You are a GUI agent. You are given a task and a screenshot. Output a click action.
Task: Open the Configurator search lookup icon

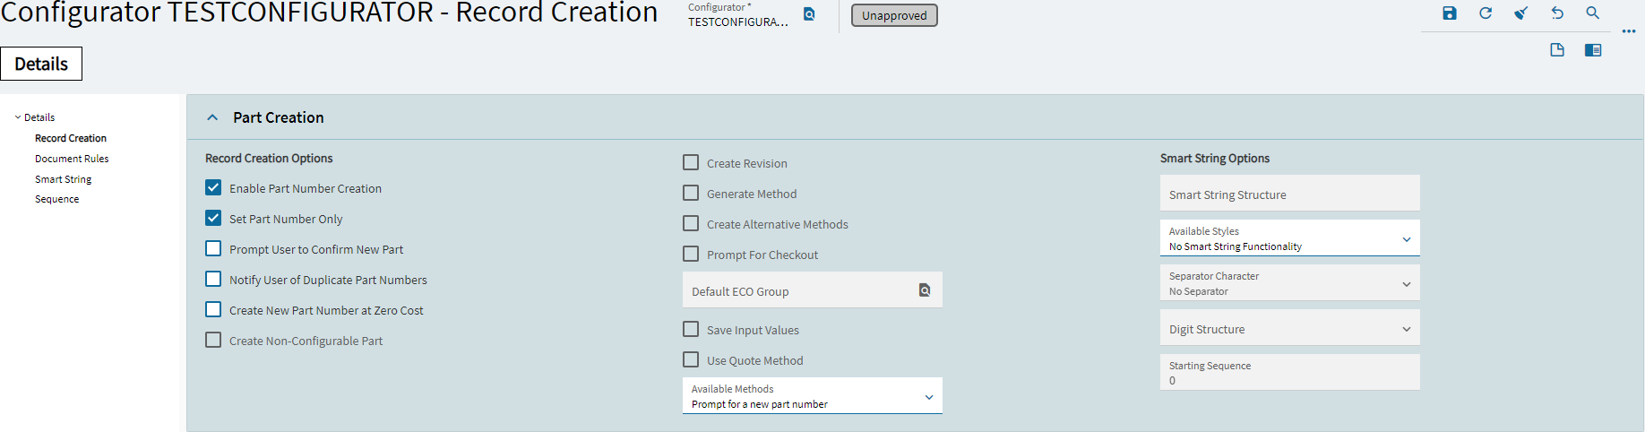[x=809, y=14]
